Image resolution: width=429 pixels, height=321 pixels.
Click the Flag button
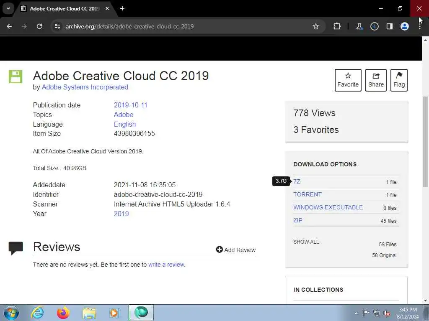click(x=399, y=80)
